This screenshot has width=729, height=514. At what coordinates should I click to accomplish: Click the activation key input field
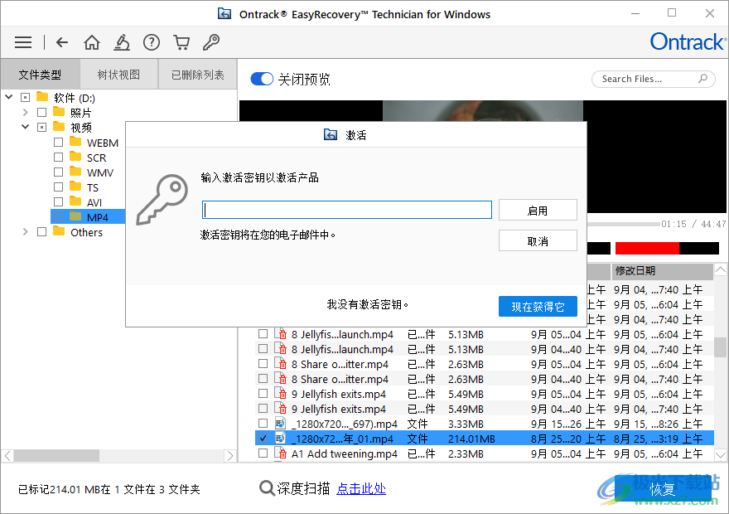(347, 210)
